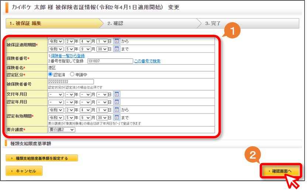Open calendar for 認定有効期間 start date
Viewport: 307px width, 193px height.
(117, 110)
